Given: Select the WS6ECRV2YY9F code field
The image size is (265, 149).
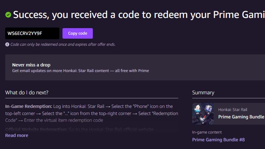Looking at the screenshot, I should [32, 33].
